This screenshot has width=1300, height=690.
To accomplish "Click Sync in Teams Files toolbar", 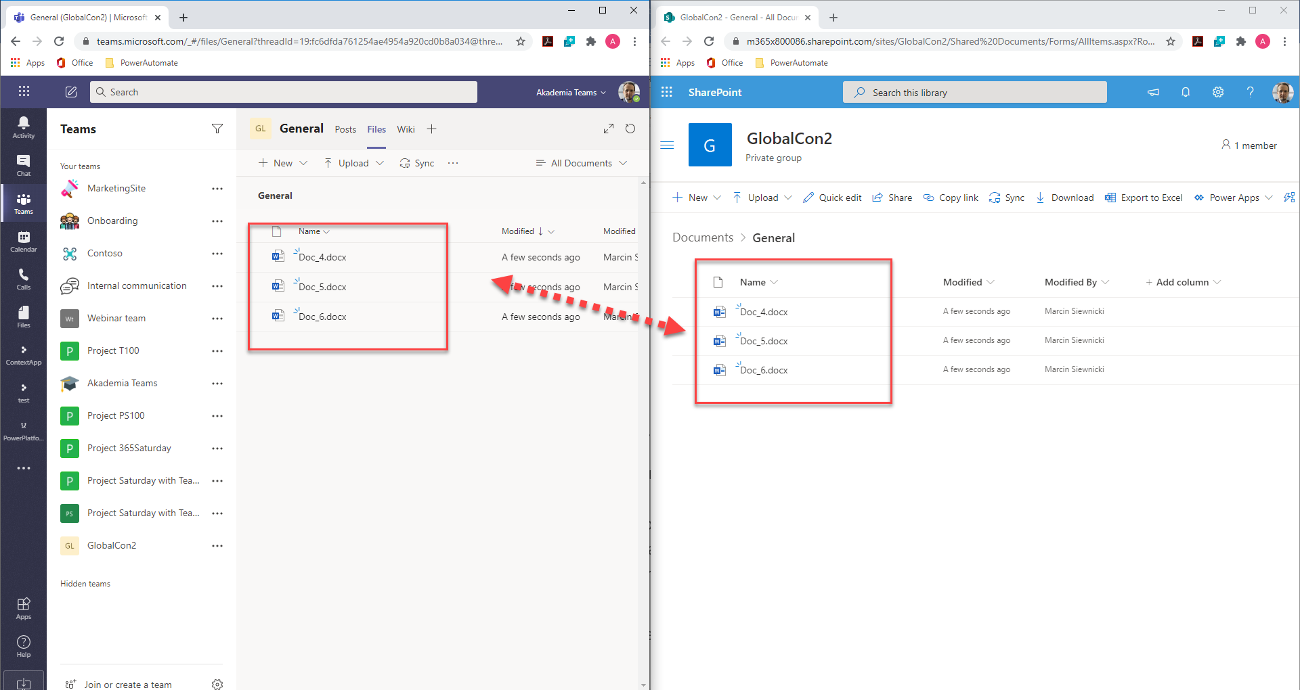I will tap(417, 163).
